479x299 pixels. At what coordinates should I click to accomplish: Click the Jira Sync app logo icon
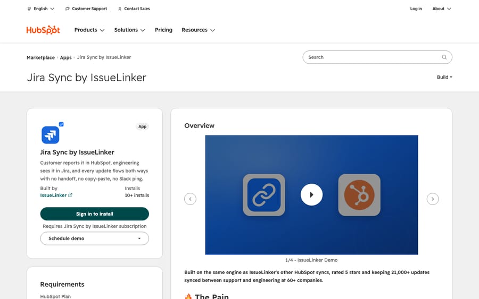(51, 135)
